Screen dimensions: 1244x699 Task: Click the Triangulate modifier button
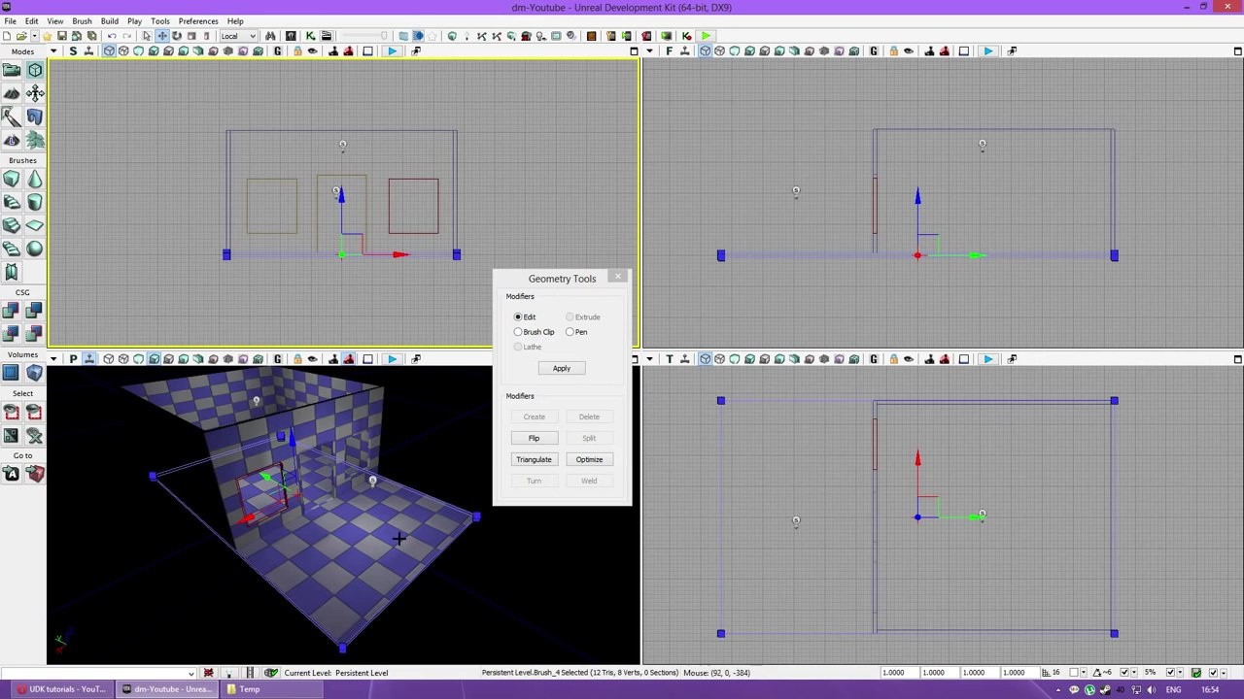[x=534, y=459]
